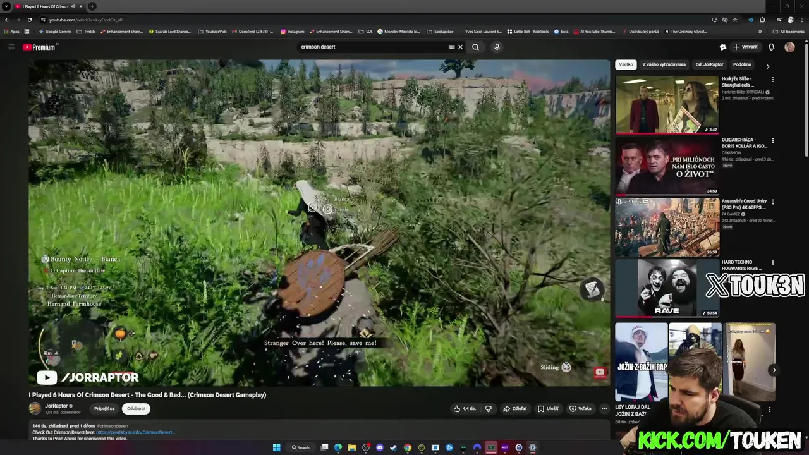809x455 pixels.
Task: Bookmark this page with star icon
Action: pos(735,20)
